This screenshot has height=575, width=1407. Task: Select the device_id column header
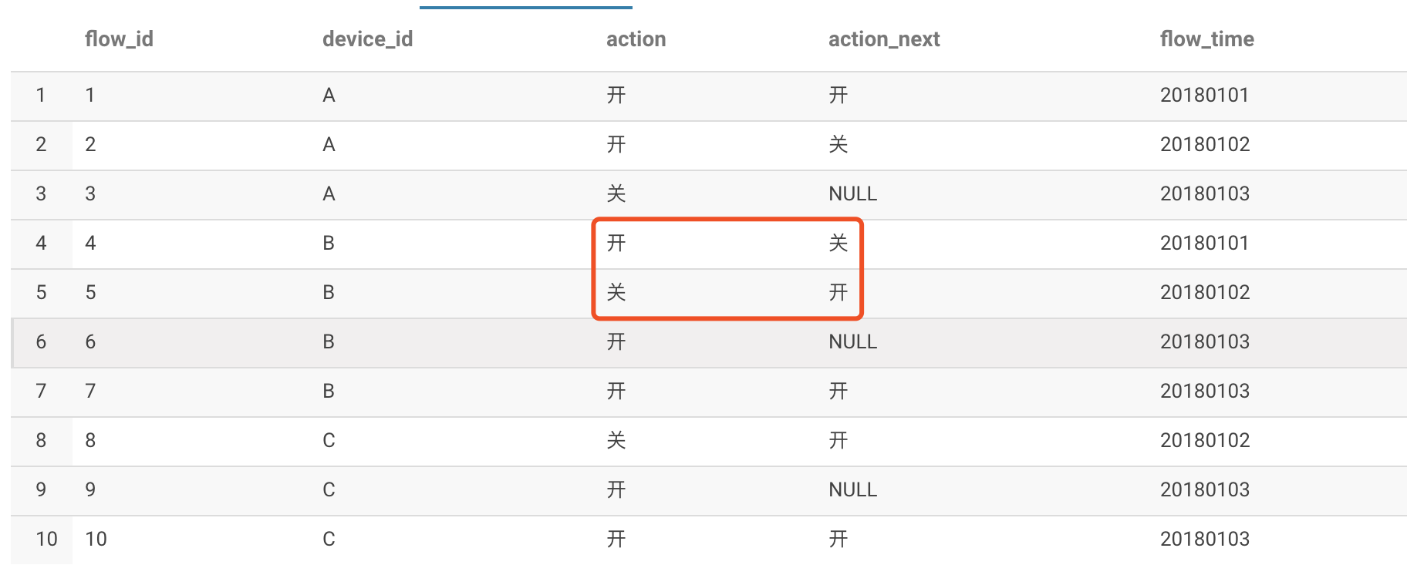pos(367,39)
